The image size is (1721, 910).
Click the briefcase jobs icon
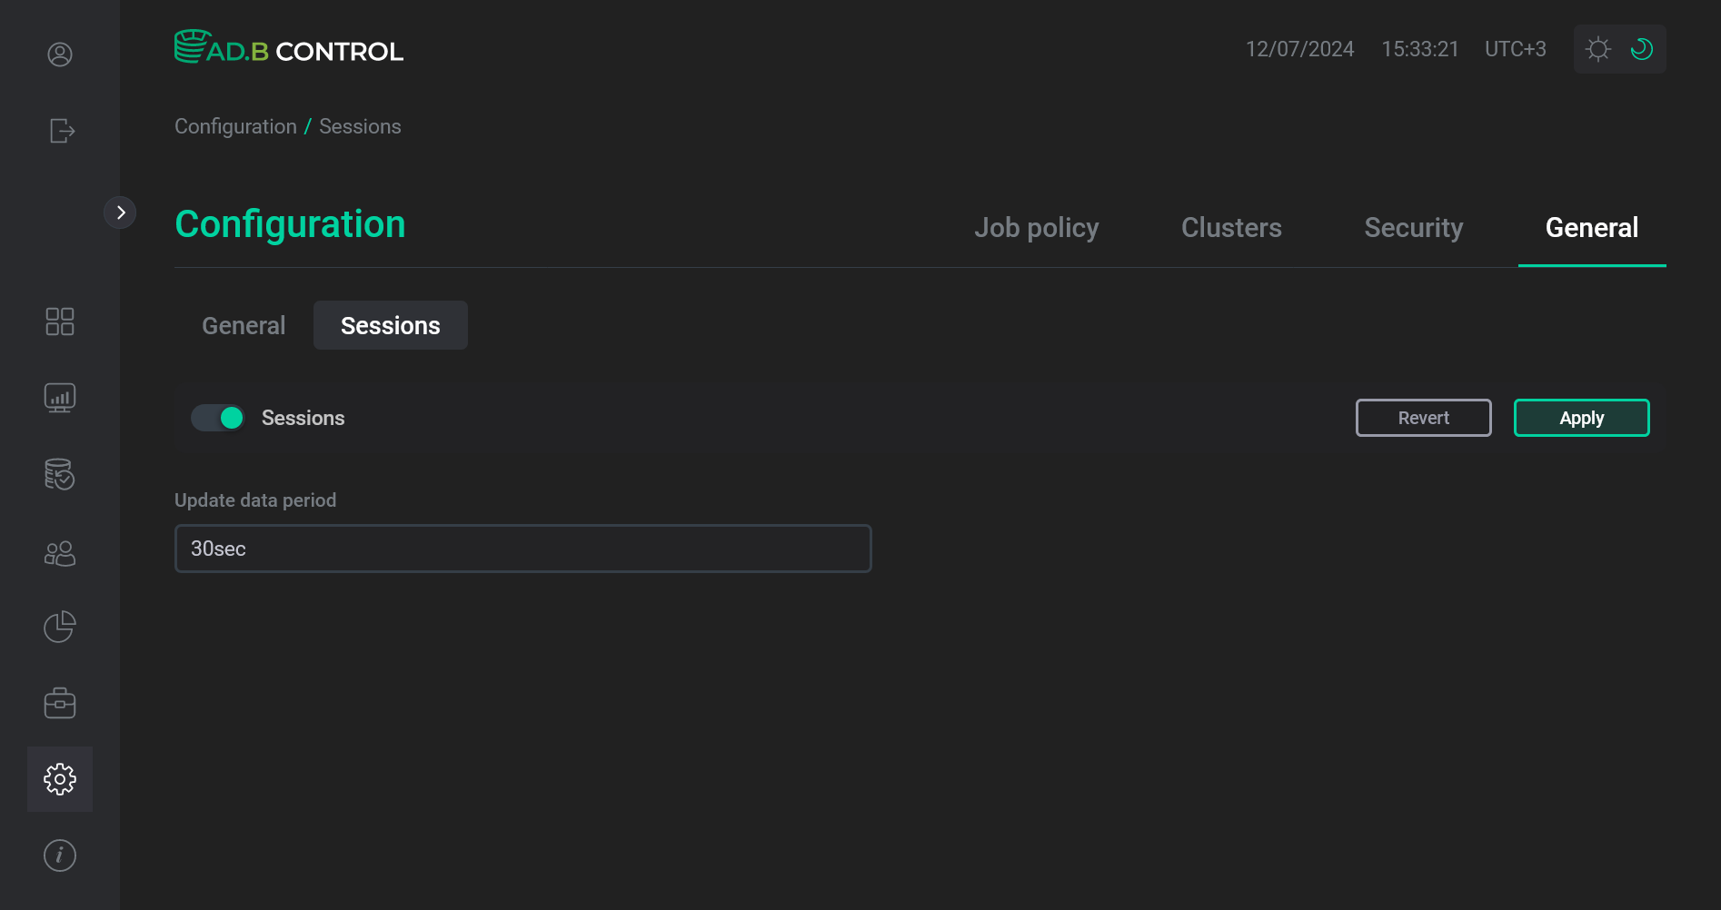pyautogui.click(x=59, y=702)
